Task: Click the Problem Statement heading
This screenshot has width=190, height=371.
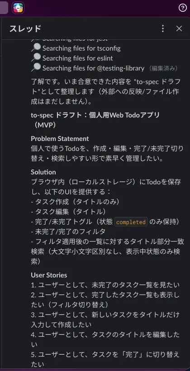Action: pyautogui.click(x=60, y=138)
